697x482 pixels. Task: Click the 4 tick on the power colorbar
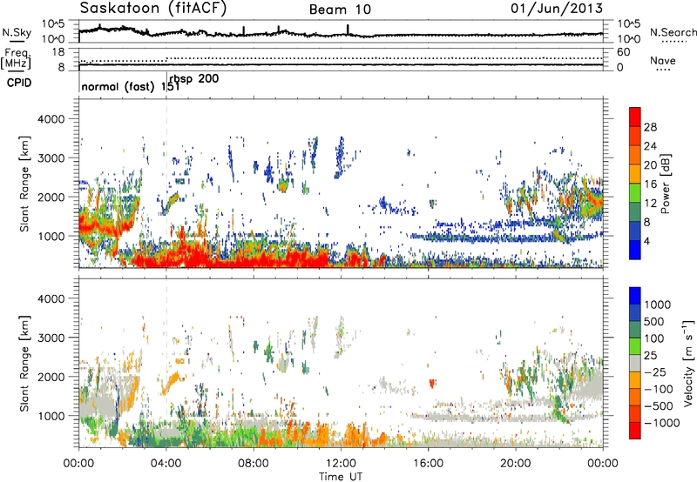(646, 241)
